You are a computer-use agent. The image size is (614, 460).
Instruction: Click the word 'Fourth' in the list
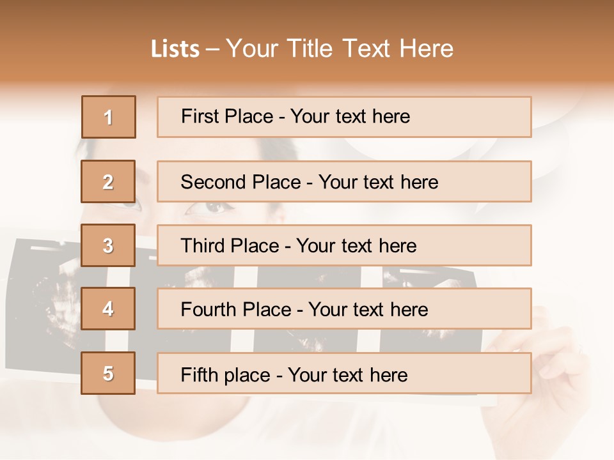pyautogui.click(x=209, y=310)
